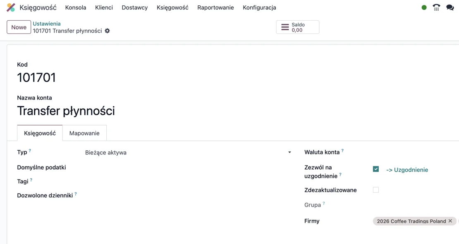
Task: Open the phone dialer icon
Action: click(x=436, y=7)
